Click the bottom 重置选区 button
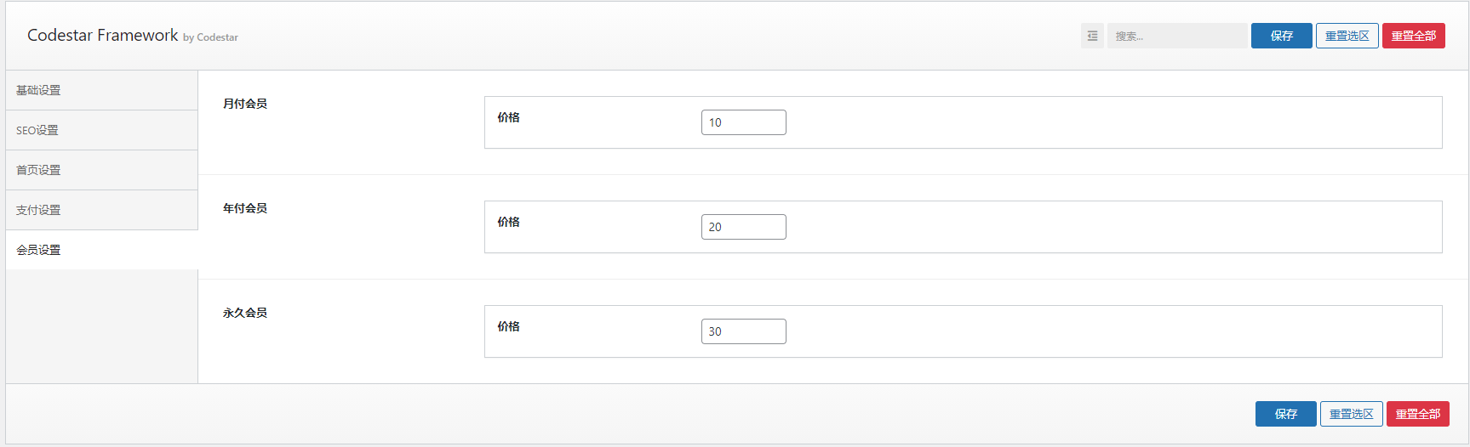The image size is (1470, 447). tap(1351, 414)
